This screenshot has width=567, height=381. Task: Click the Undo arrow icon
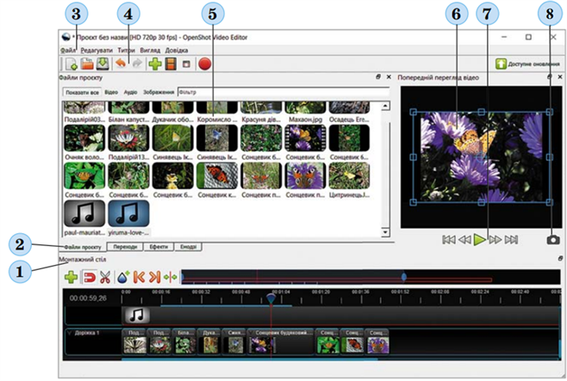pos(121,64)
